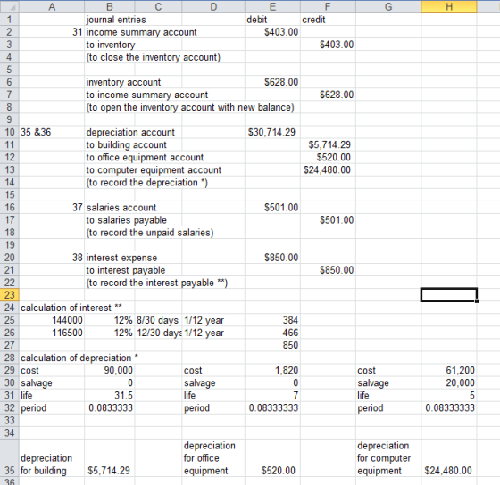Image resolution: width=500 pixels, height=485 pixels.
Task: Select highlighted row 23 header
Action: coord(10,295)
